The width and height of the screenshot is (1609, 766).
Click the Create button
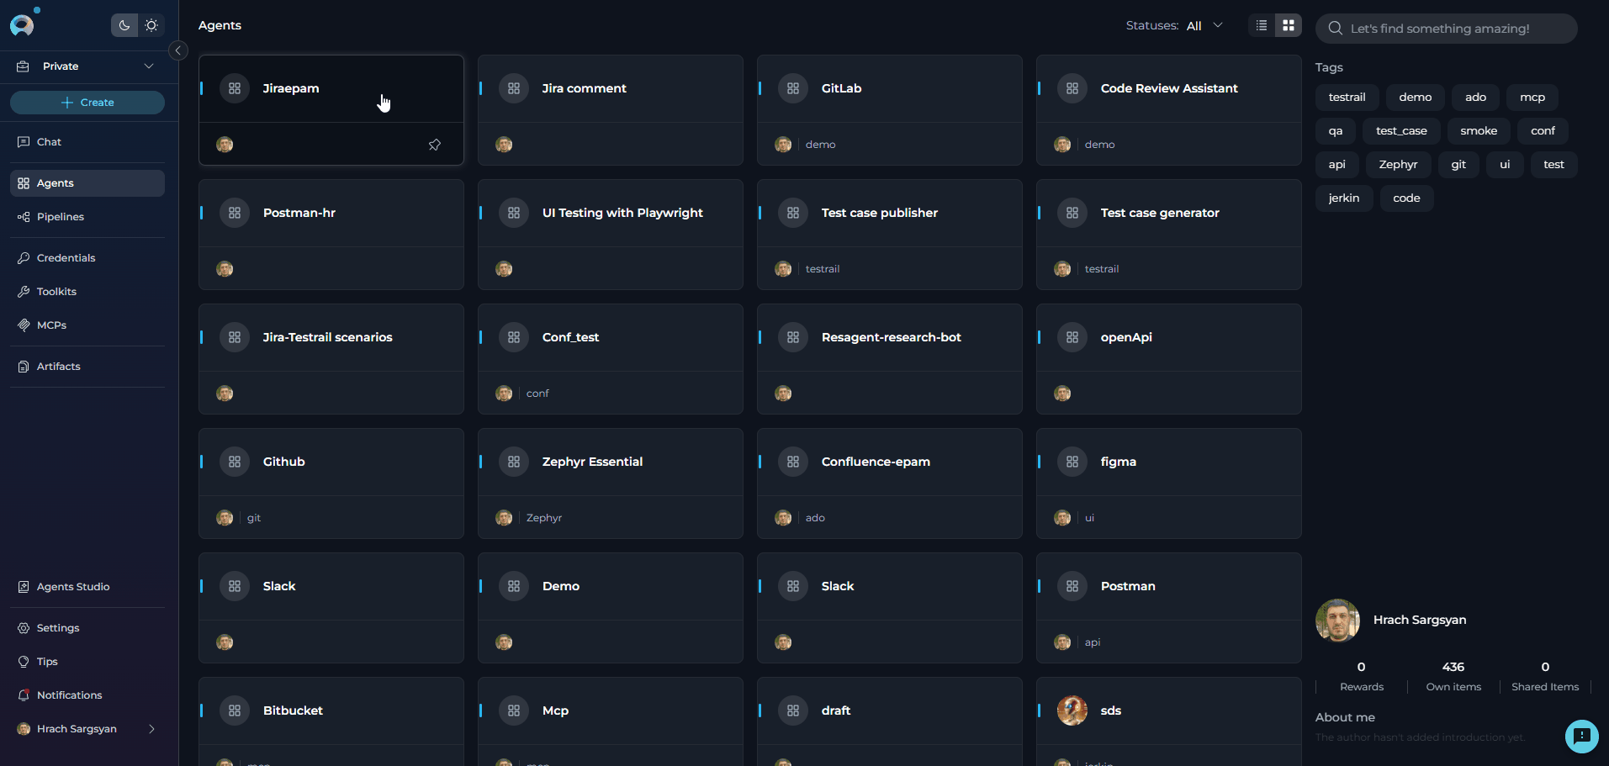pos(87,103)
